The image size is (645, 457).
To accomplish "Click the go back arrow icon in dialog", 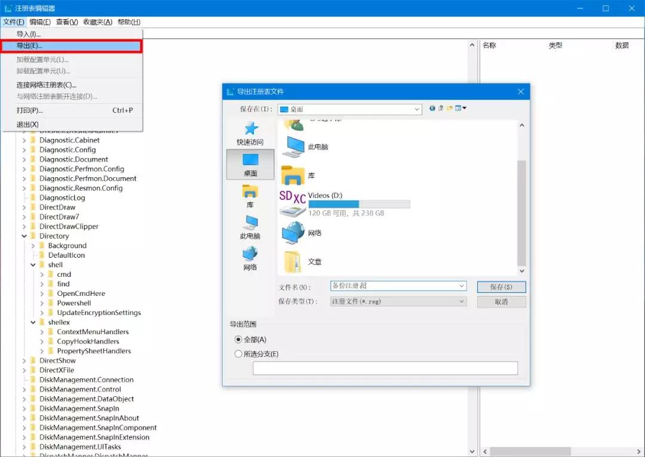I will point(432,109).
